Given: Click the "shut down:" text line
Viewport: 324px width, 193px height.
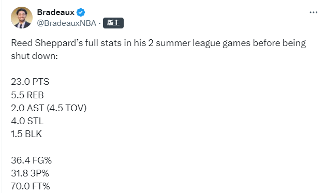Looking at the screenshot, I should [x=34, y=56].
